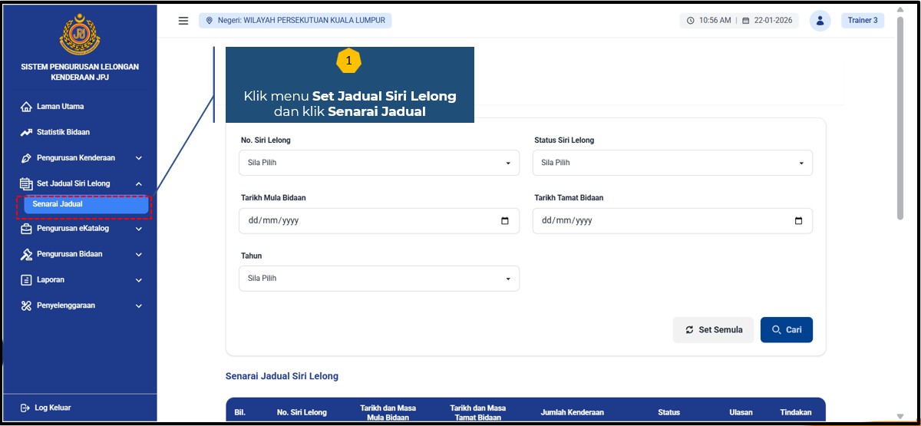Open the Tahun dropdown
Image resolution: width=921 pixels, height=426 pixels.
click(x=379, y=279)
